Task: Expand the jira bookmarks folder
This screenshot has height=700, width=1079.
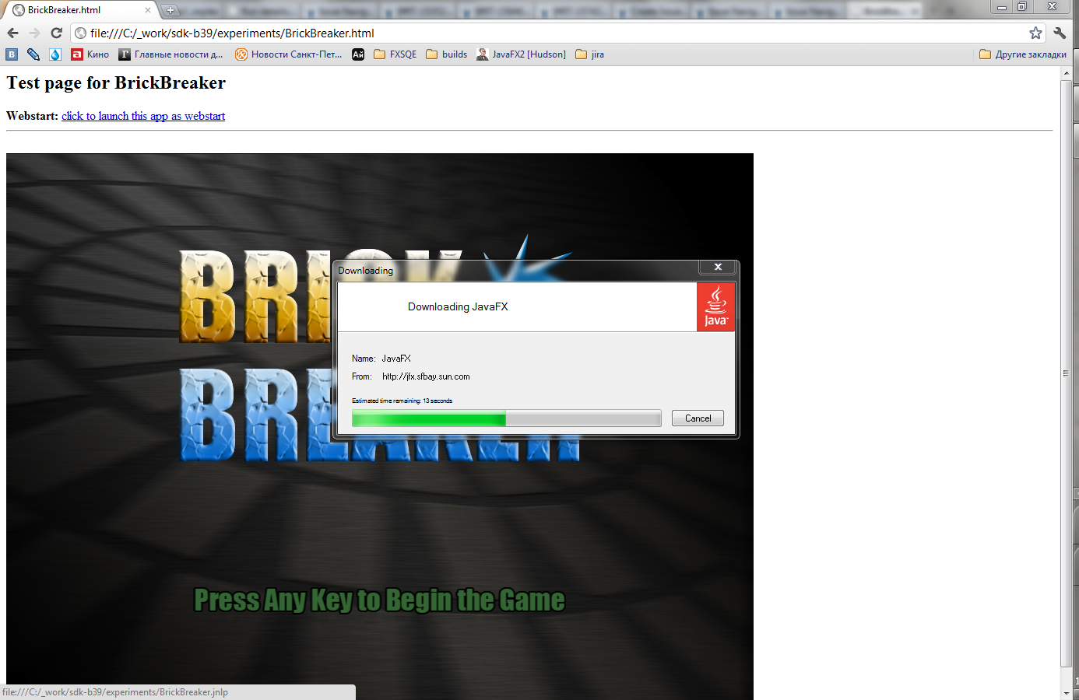Action: point(590,54)
